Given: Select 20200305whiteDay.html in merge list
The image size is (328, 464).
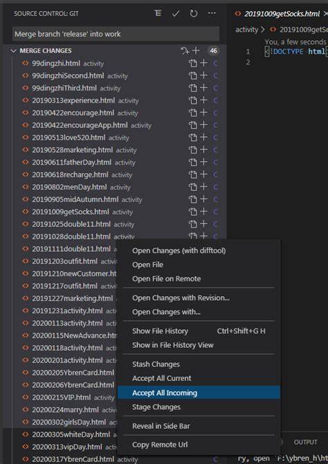Looking at the screenshot, I should [x=71, y=434].
